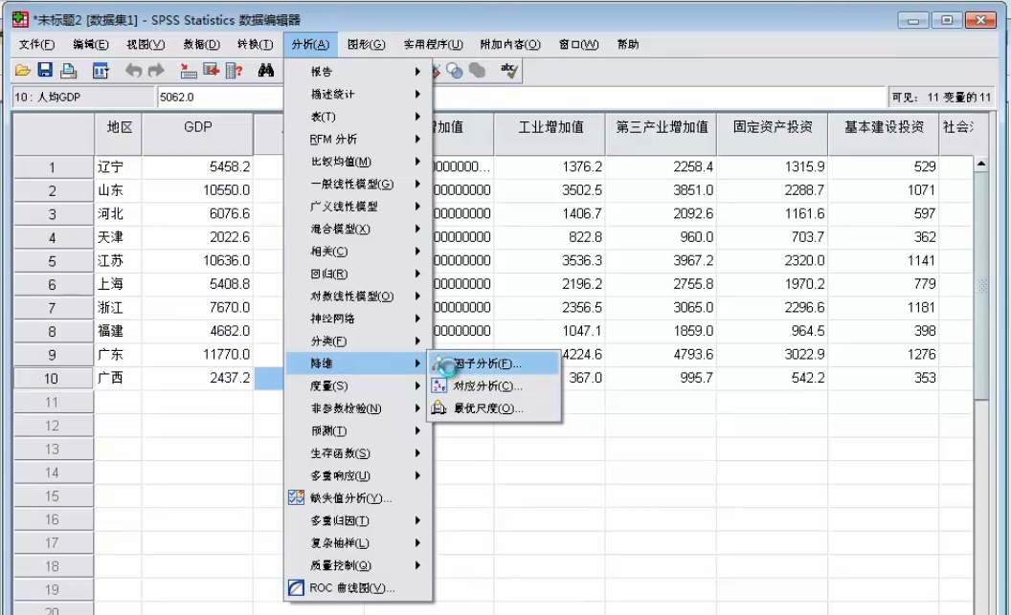Viewport: 1011px width, 615px height.
Task: Select 最优尺度(O)... from the submenu
Action: tap(493, 408)
